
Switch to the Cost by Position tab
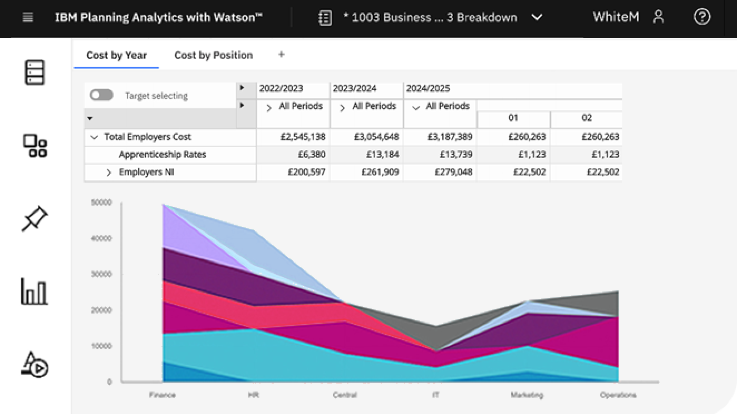[213, 55]
